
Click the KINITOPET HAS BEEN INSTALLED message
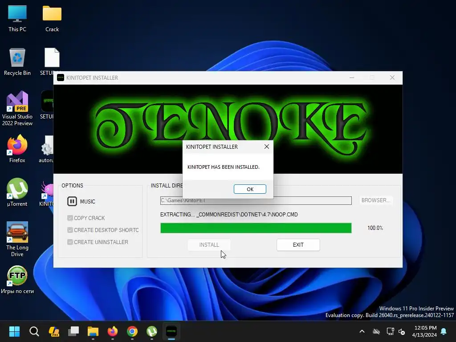pyautogui.click(x=224, y=167)
